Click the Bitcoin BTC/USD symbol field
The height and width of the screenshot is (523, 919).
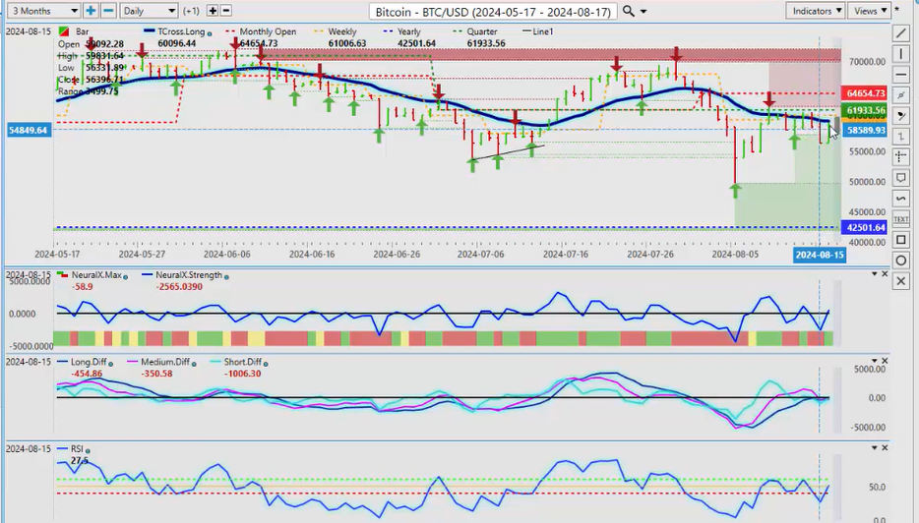pyautogui.click(x=493, y=11)
